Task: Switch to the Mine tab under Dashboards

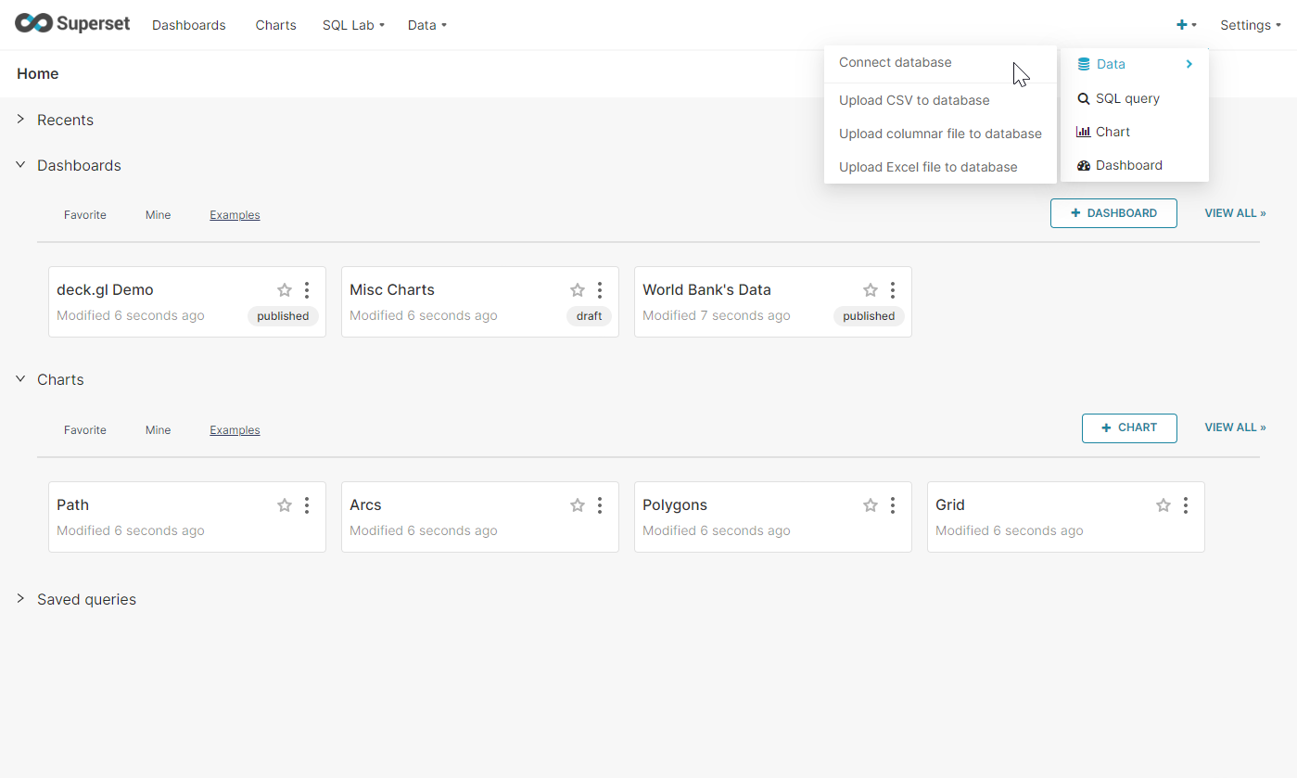Action: pyautogui.click(x=158, y=215)
